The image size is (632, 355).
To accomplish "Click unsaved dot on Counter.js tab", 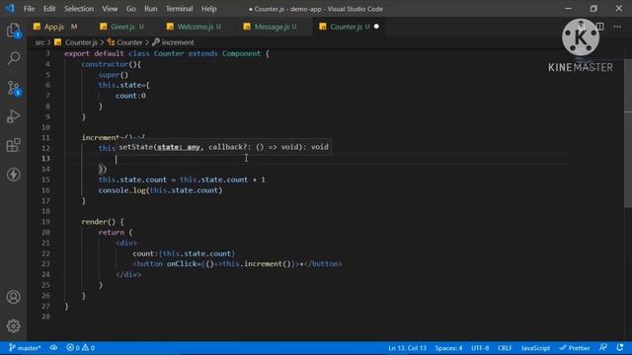I will tap(376, 27).
